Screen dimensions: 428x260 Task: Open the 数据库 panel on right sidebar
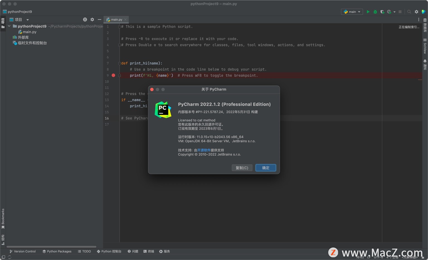(x=425, y=25)
